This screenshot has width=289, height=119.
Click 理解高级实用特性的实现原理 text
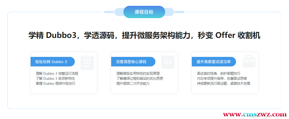click(138, 73)
